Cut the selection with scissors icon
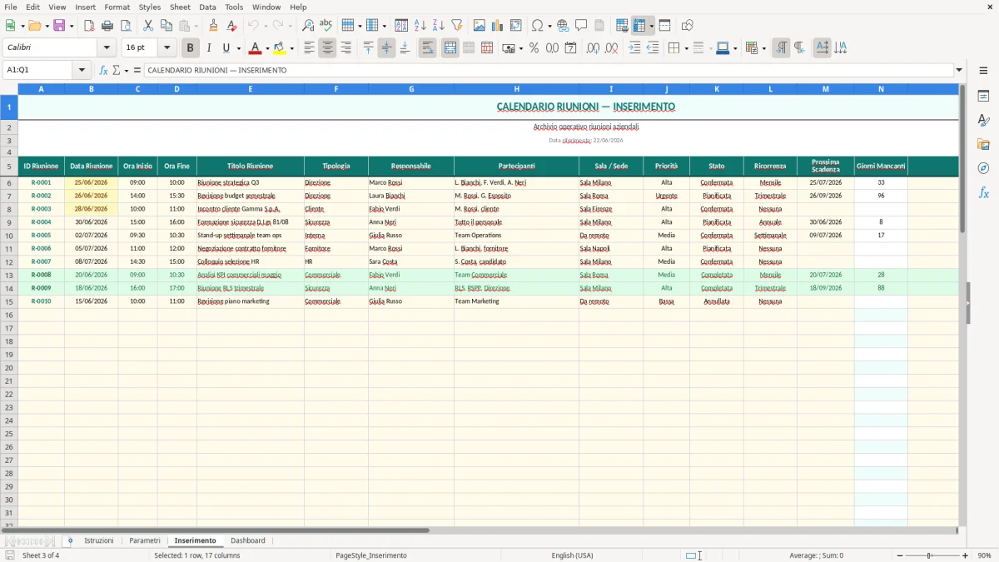 coord(148,26)
